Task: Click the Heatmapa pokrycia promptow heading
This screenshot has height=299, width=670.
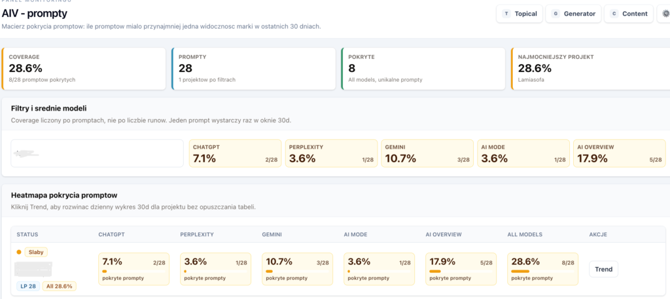Action: (64, 196)
